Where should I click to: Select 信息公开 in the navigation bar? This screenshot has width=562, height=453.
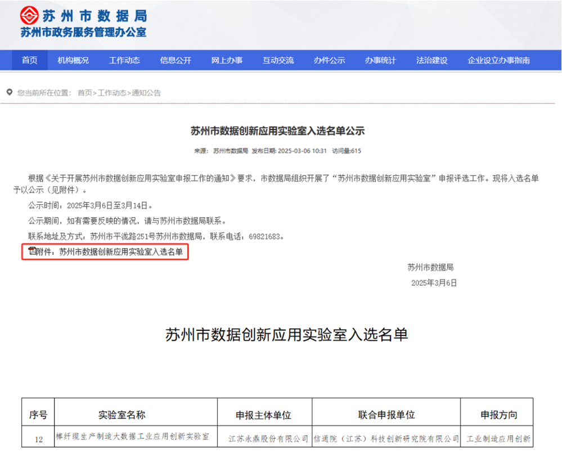176,60
